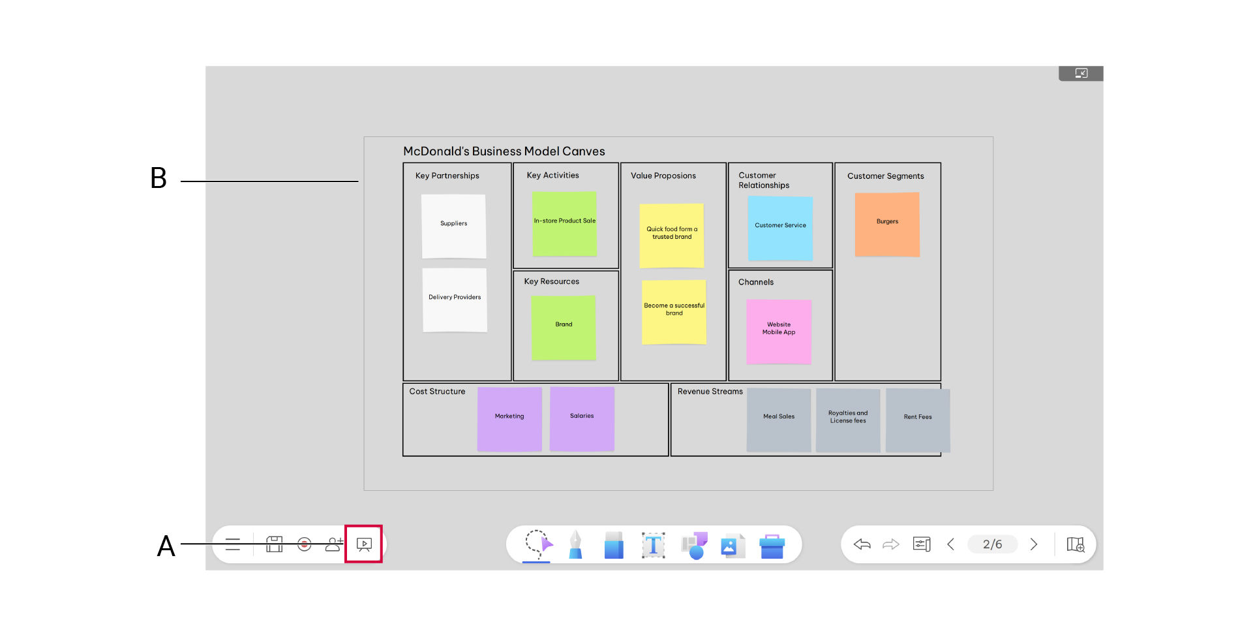Click the add user invite icon
Viewport: 1253px width, 639px height.
click(x=334, y=544)
